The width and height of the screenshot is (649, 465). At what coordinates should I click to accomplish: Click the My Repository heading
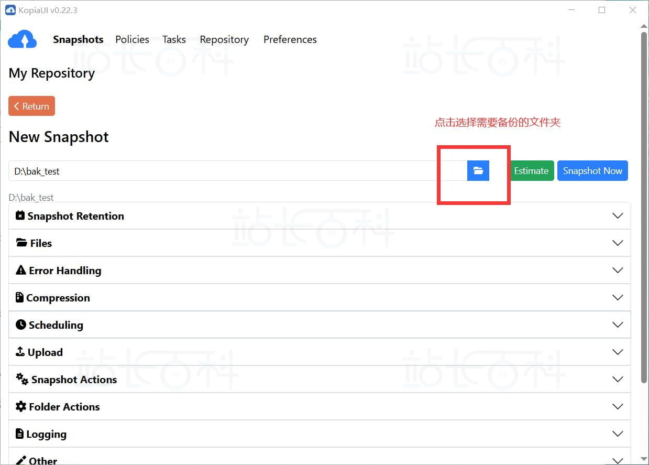point(52,73)
